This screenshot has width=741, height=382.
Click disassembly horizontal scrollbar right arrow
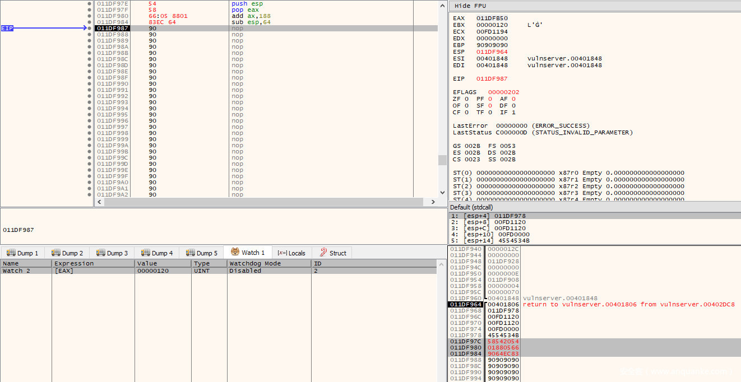pyautogui.click(x=433, y=202)
